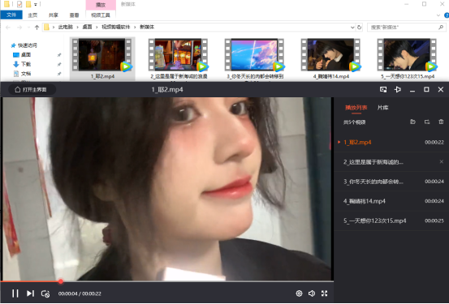This screenshot has height=304, width=449.
Task: Toggle the loop playback mode icon
Action: coord(45,293)
